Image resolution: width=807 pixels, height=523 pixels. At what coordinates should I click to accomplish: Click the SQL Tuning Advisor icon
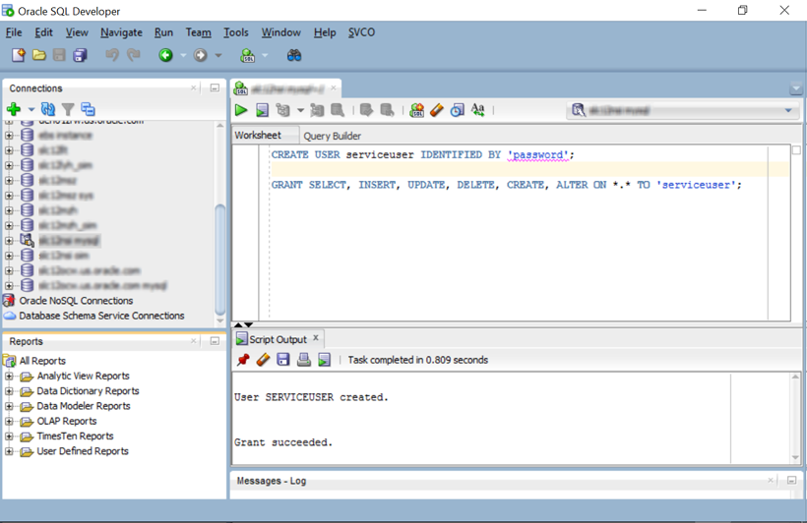click(x=338, y=110)
